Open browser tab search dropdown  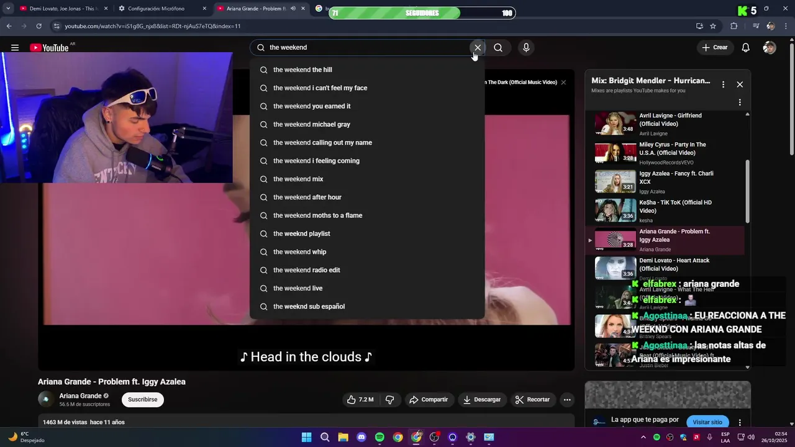click(x=8, y=9)
